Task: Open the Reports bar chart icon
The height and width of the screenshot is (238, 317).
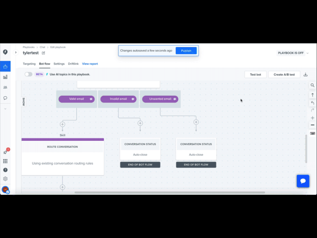Action: (x=5, y=77)
